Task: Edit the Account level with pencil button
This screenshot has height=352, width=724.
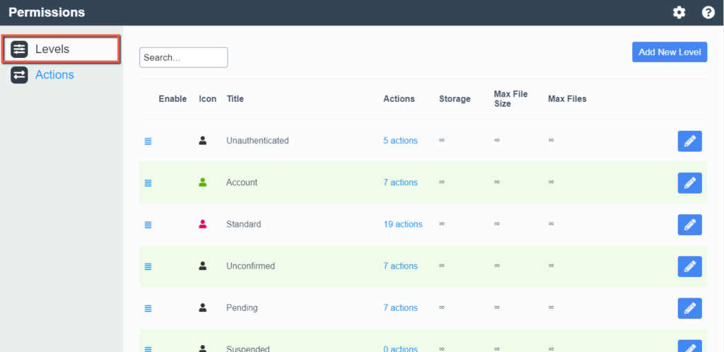Action: click(690, 183)
